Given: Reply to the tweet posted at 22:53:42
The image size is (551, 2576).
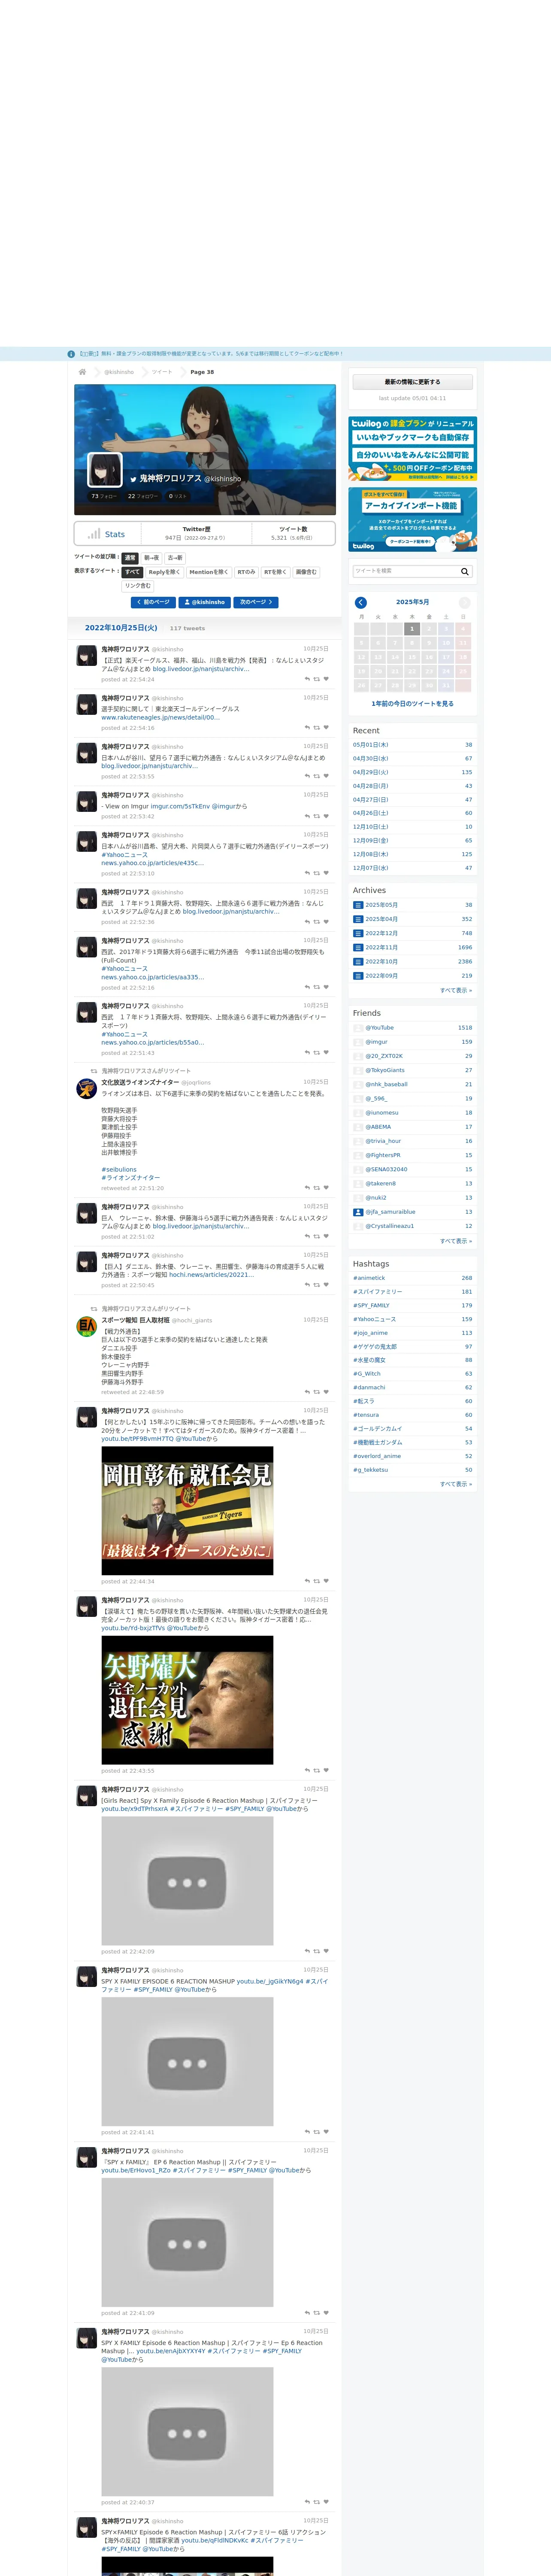Looking at the screenshot, I should click(x=307, y=816).
